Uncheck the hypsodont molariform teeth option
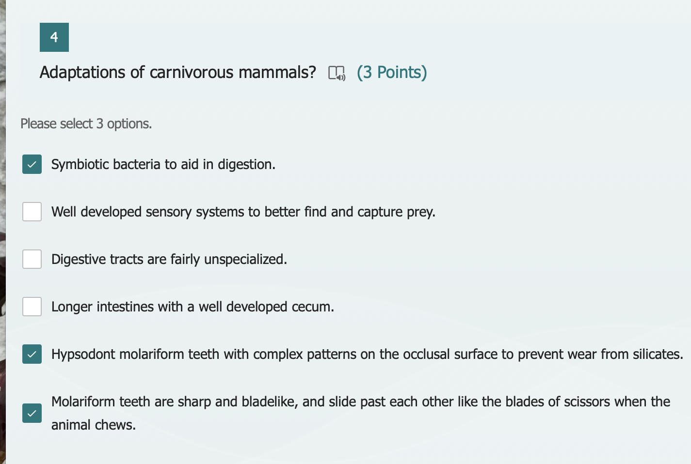 coord(32,354)
